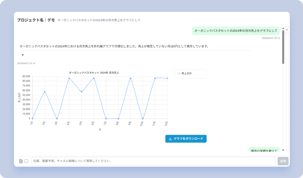Click the 1月 data point at zero
The height and width of the screenshot is (178, 303).
pos(33,118)
